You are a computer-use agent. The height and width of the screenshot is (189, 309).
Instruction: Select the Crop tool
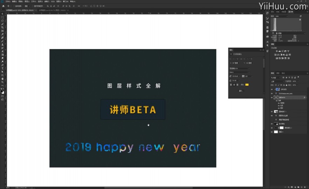pyautogui.click(x=2, y=27)
